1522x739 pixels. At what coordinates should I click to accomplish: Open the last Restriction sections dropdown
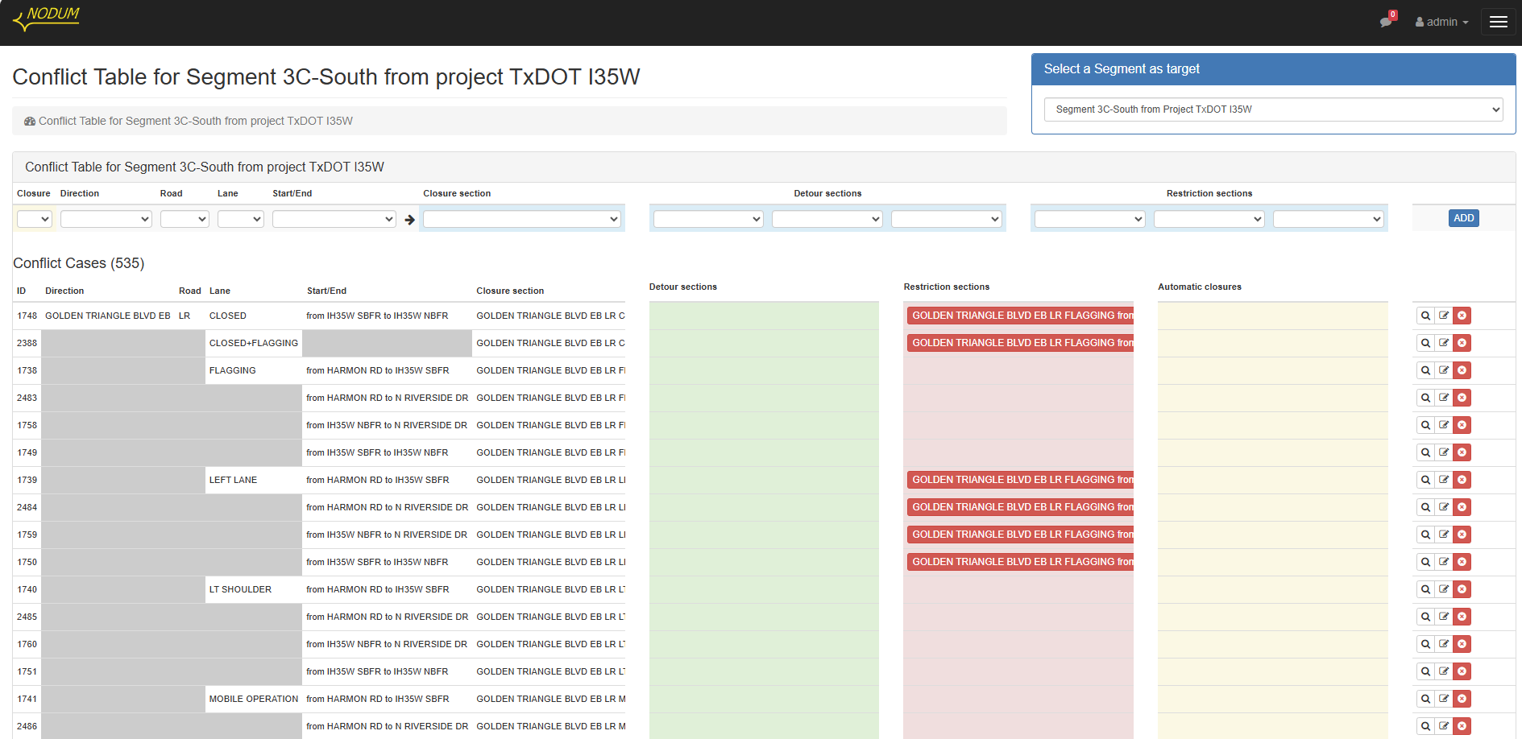point(1329,219)
